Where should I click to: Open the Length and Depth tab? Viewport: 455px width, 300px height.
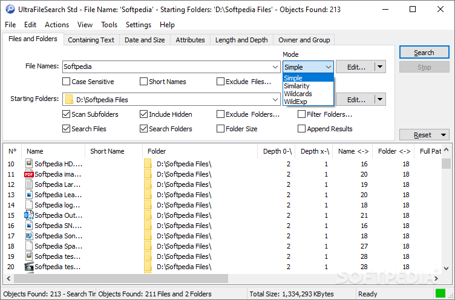[x=241, y=40]
